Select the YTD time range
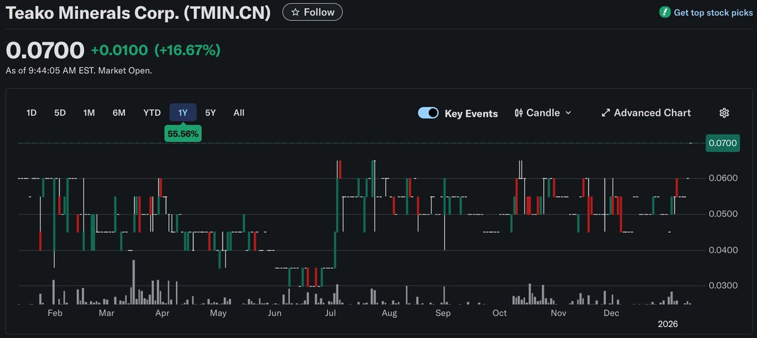The image size is (757, 338). [x=152, y=113]
